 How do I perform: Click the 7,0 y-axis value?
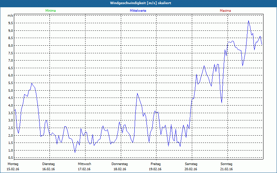pyautogui.click(x=11, y=61)
